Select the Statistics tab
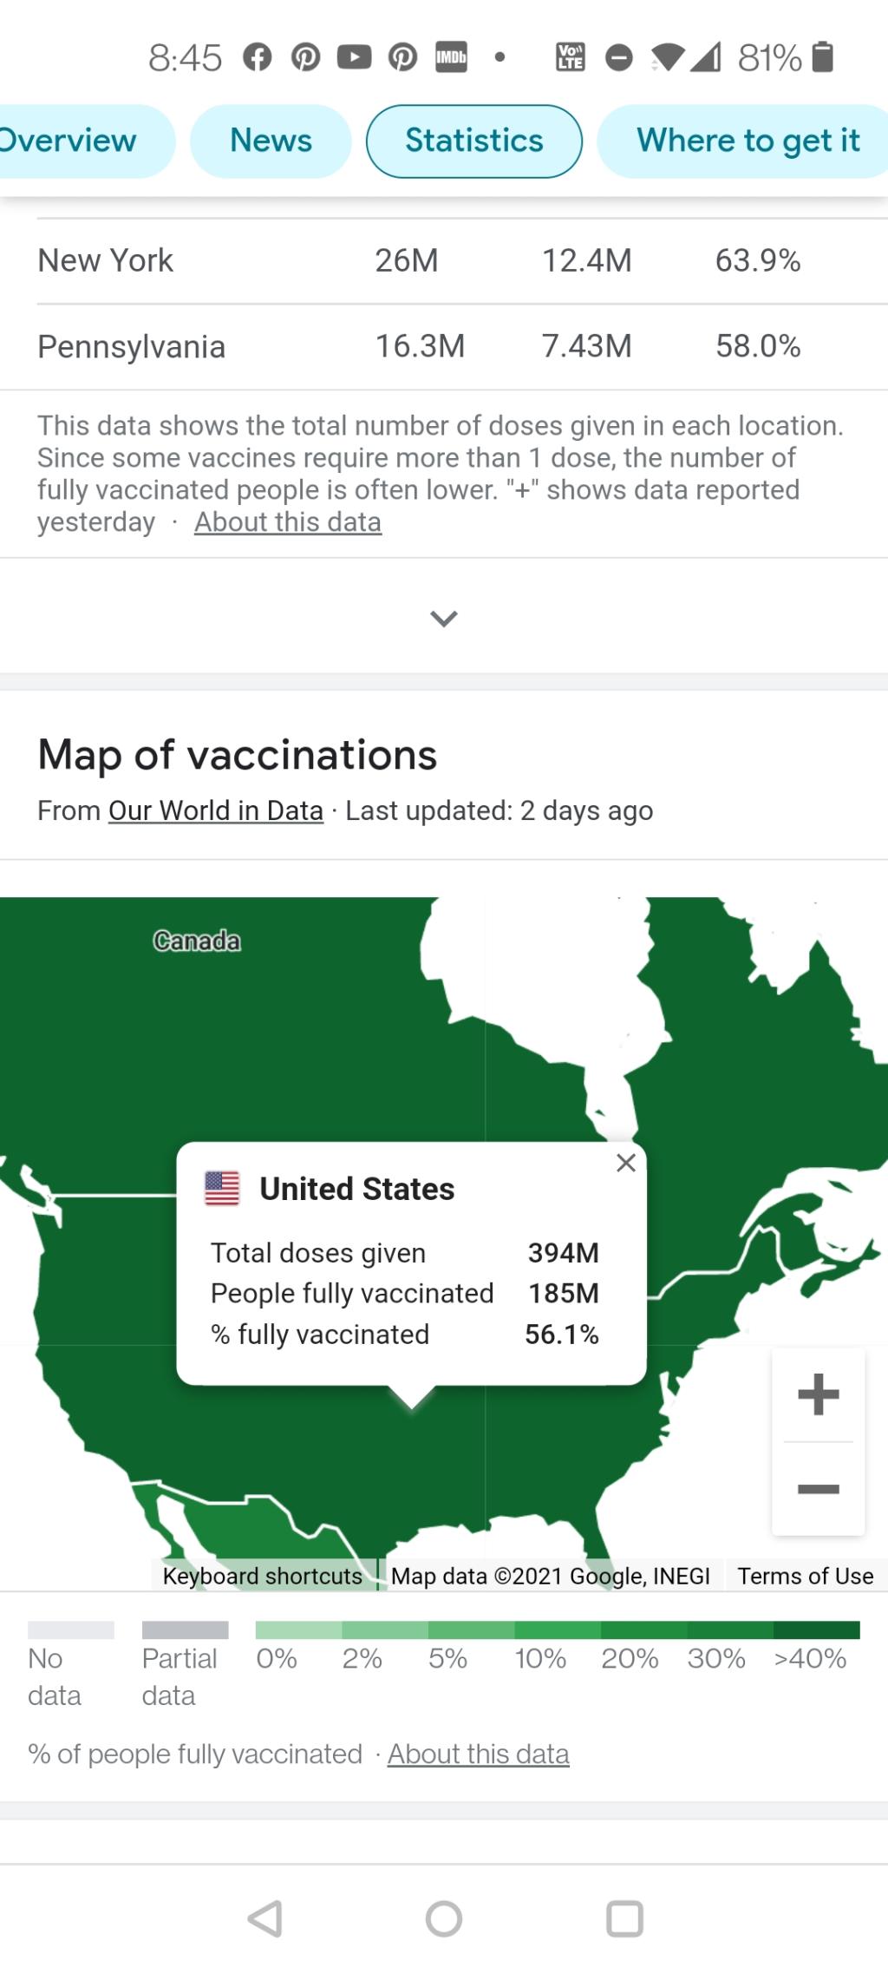 pyautogui.click(x=473, y=141)
